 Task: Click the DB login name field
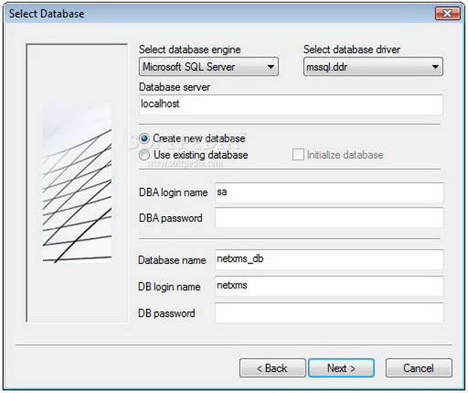329,286
